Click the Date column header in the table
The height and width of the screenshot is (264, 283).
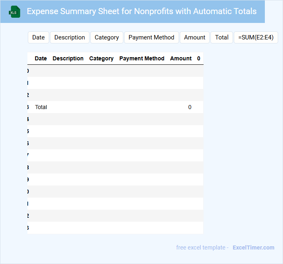(41, 58)
